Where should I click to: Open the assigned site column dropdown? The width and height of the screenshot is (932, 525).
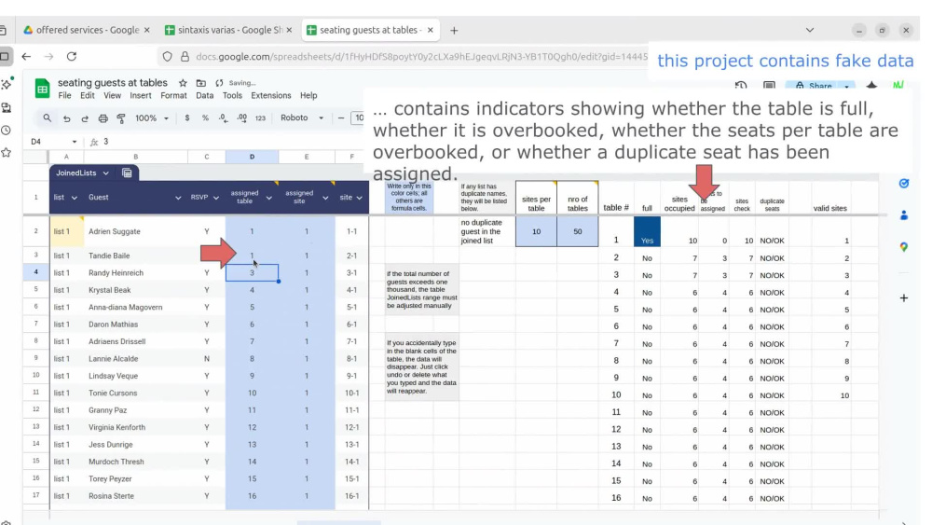point(325,198)
